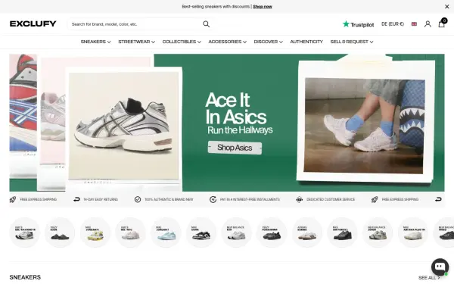Image resolution: width=454 pixels, height=284 pixels.
Task: Click the 14-Day Easy Returns text
Action: point(101,199)
